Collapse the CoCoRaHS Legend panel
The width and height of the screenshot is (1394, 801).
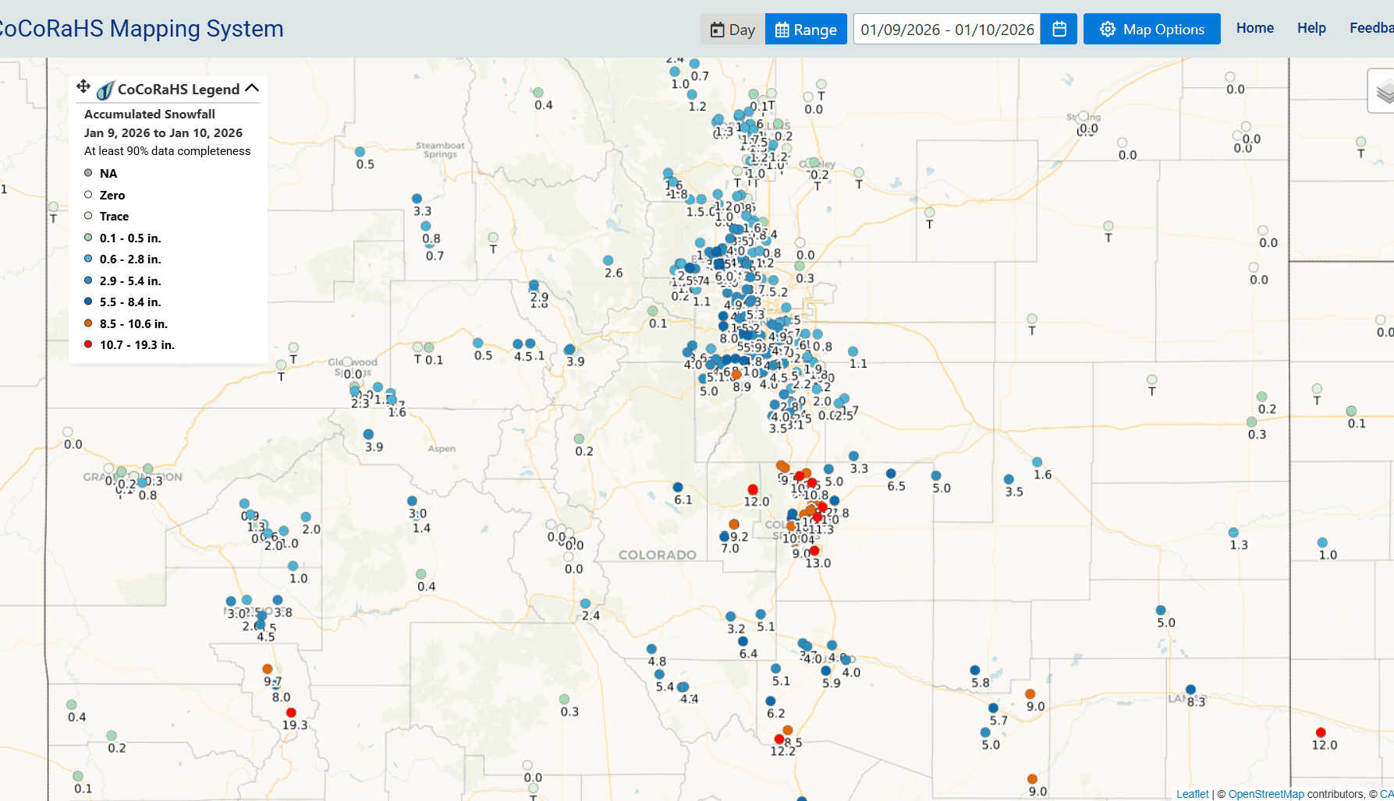pos(252,88)
